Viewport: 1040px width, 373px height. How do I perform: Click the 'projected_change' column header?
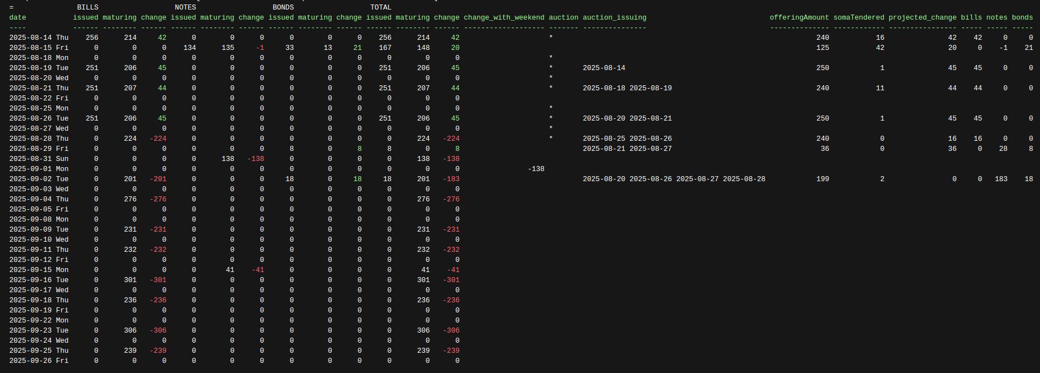923,17
